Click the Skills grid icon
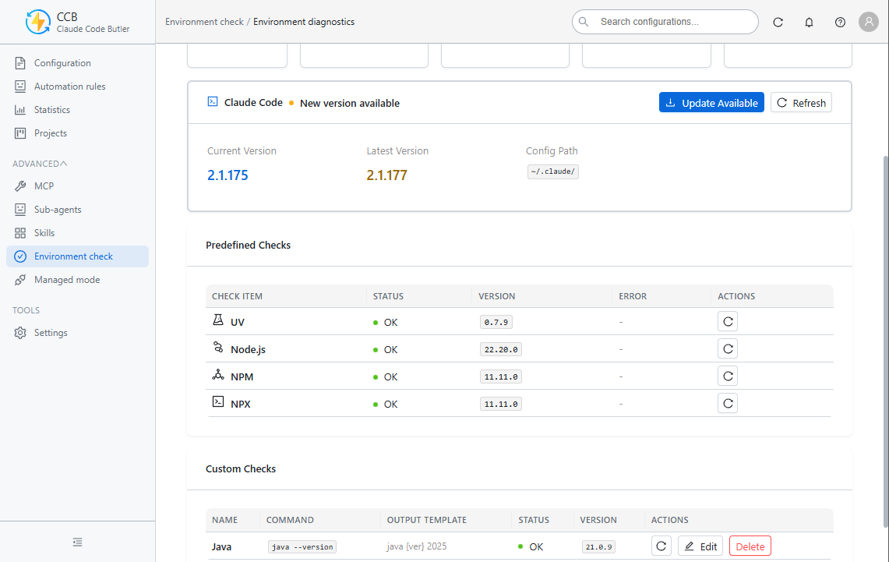The width and height of the screenshot is (889, 562). [x=20, y=233]
